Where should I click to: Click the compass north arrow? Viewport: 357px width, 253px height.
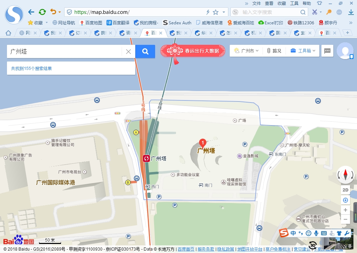pyautogui.click(x=345, y=174)
